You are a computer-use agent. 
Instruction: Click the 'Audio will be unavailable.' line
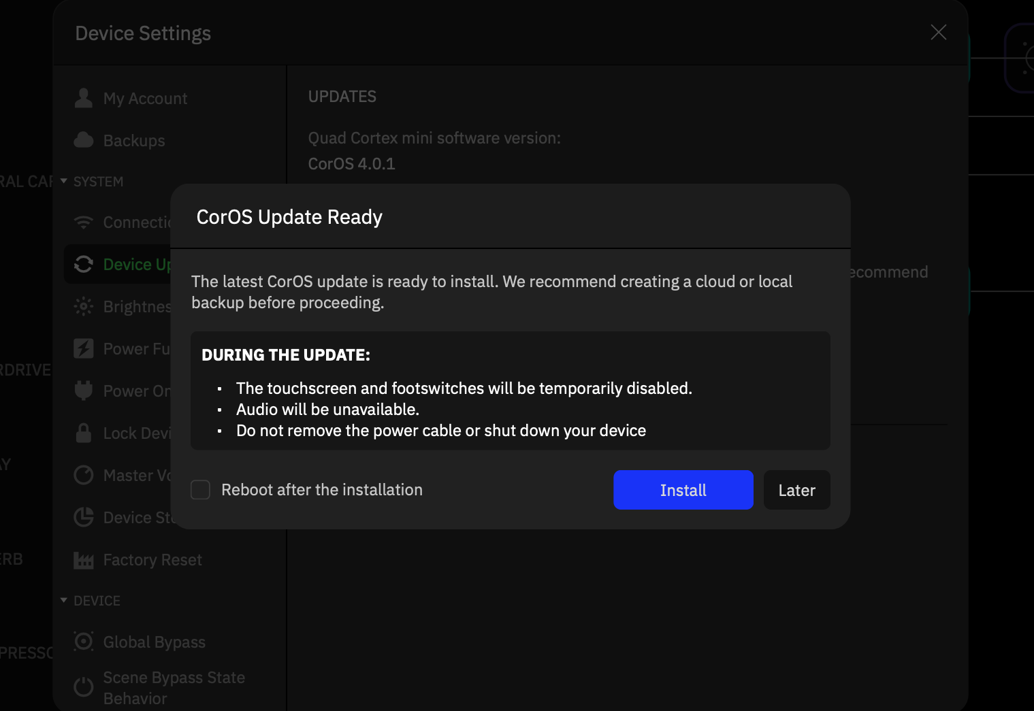click(x=327, y=410)
